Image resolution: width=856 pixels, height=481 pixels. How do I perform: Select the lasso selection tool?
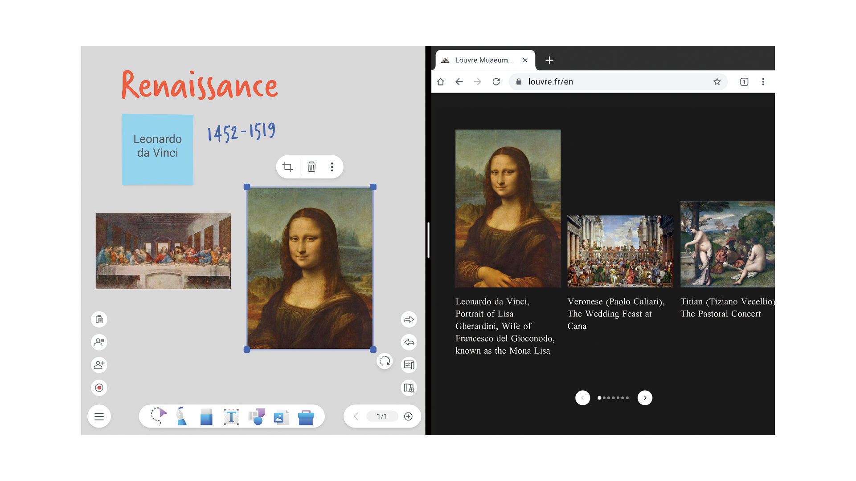158,416
